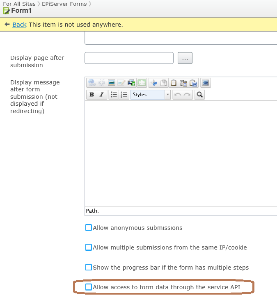
Task: Click the Undo arrow
Action: tap(178, 95)
